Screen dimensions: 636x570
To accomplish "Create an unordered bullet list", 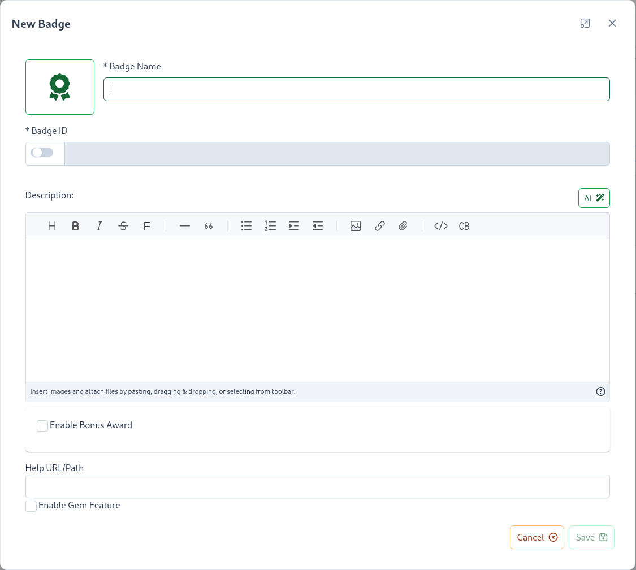I will pyautogui.click(x=246, y=226).
